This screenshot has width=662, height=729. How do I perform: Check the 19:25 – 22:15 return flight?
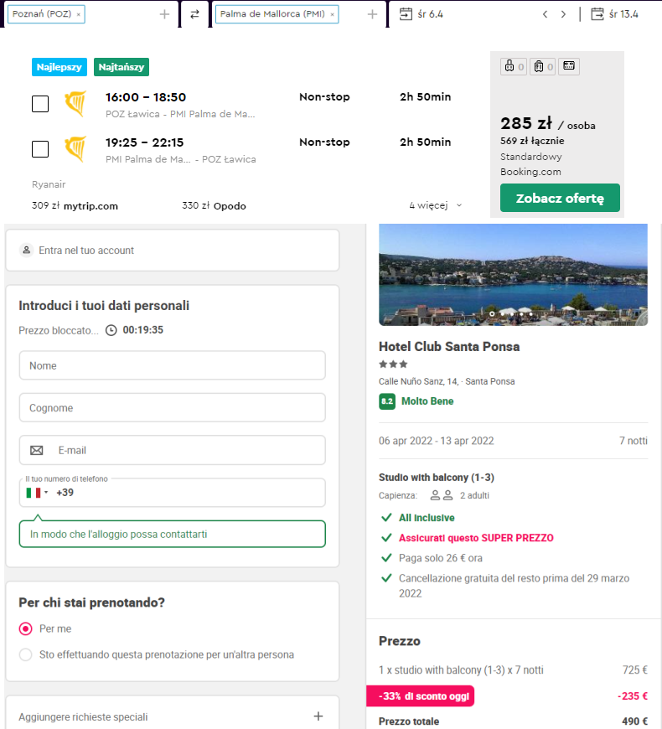pos(40,149)
